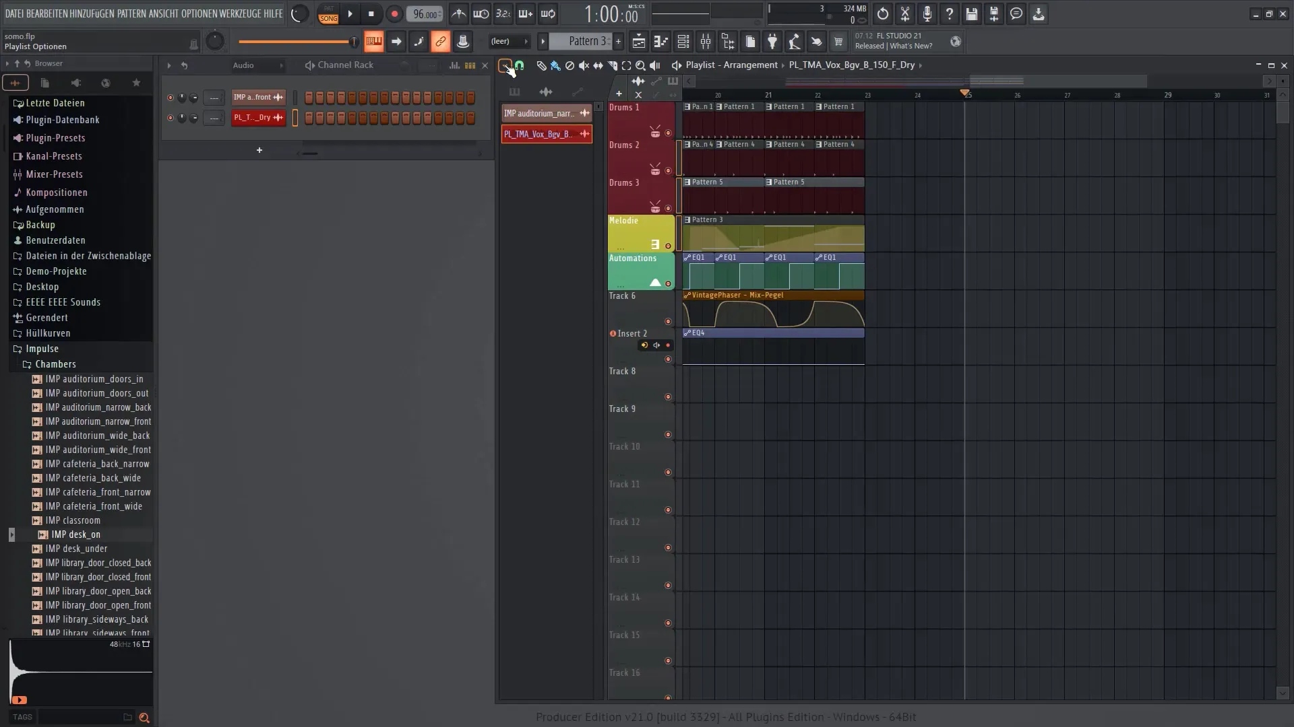
Task: Select the Slice tool in Playlist toolbar
Action: [x=612, y=65]
